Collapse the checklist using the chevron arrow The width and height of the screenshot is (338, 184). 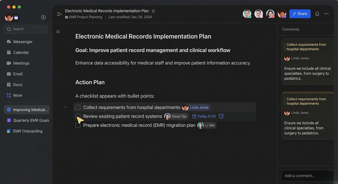(66, 107)
